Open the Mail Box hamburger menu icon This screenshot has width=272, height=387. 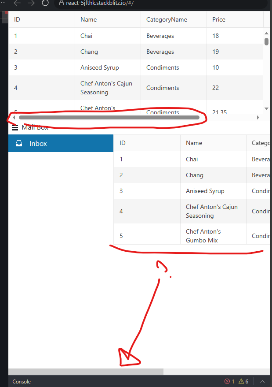tap(15, 128)
